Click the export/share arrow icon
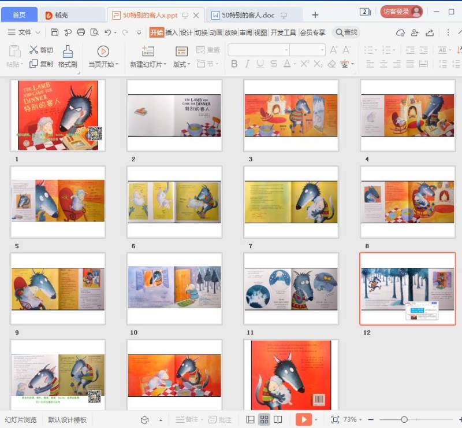This screenshot has width=462, height=428. tap(430, 32)
